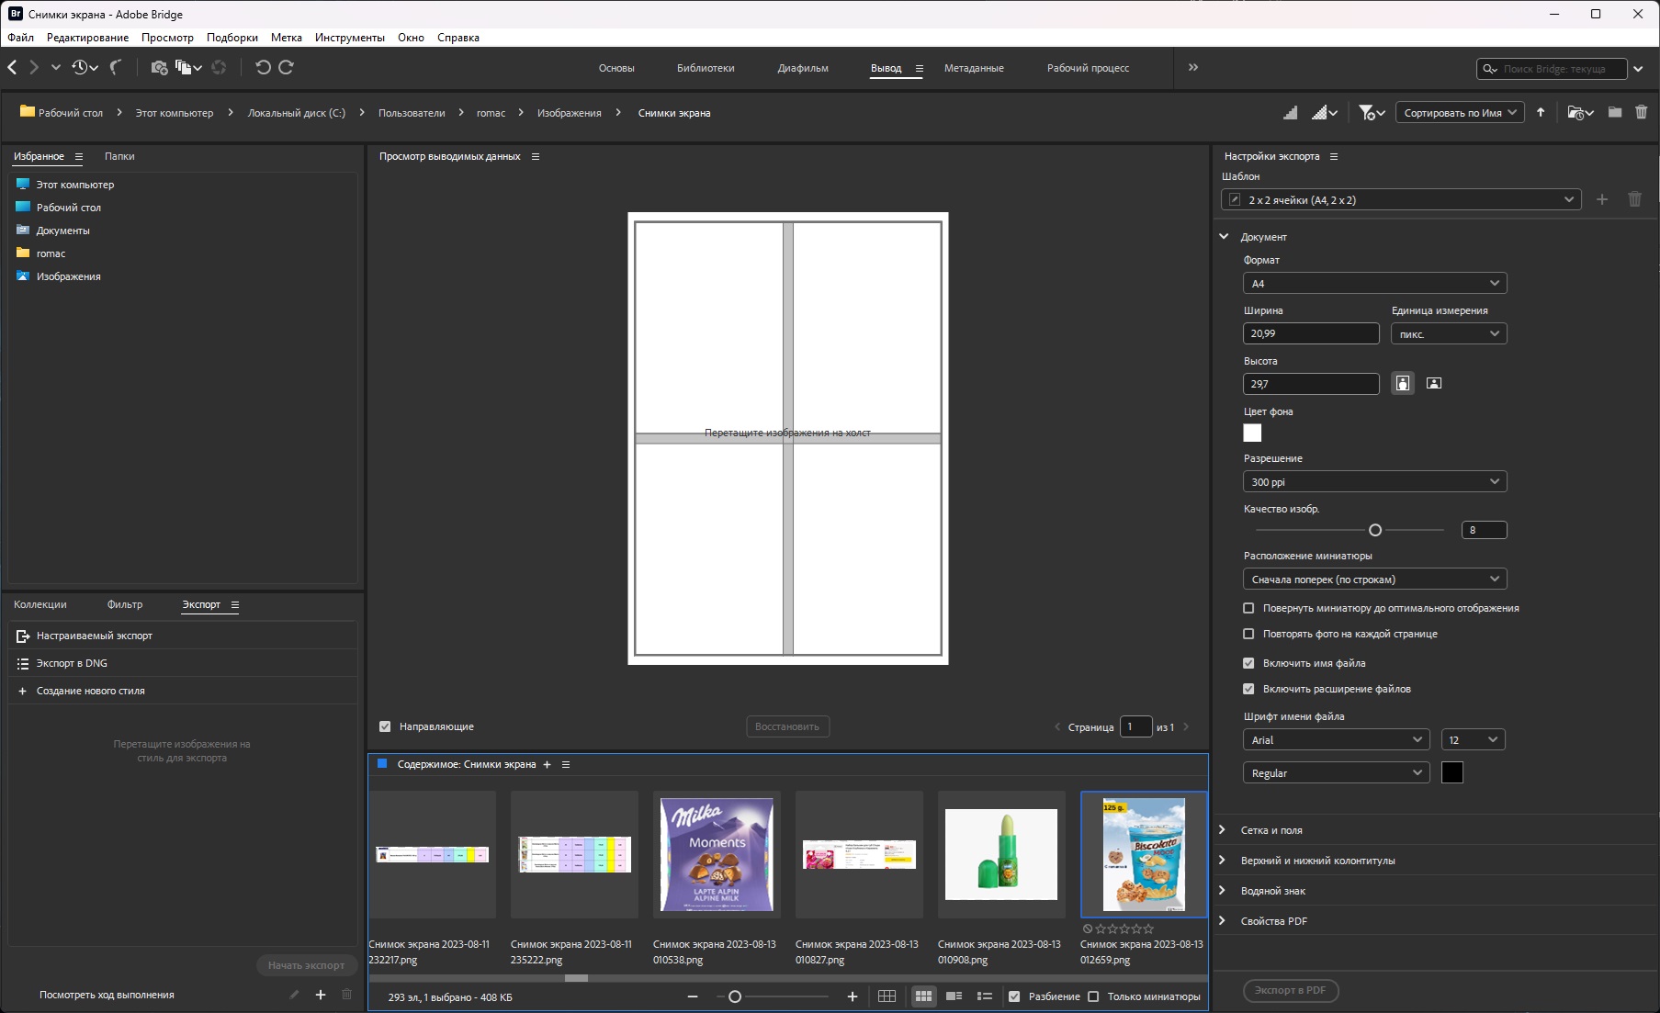Switch to thumbnail grid view icon
Screen dimensions: 1660x1013
[923, 996]
